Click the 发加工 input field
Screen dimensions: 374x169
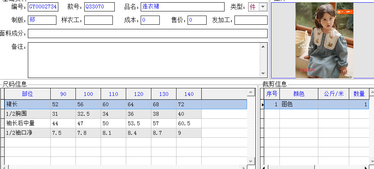click(x=251, y=20)
